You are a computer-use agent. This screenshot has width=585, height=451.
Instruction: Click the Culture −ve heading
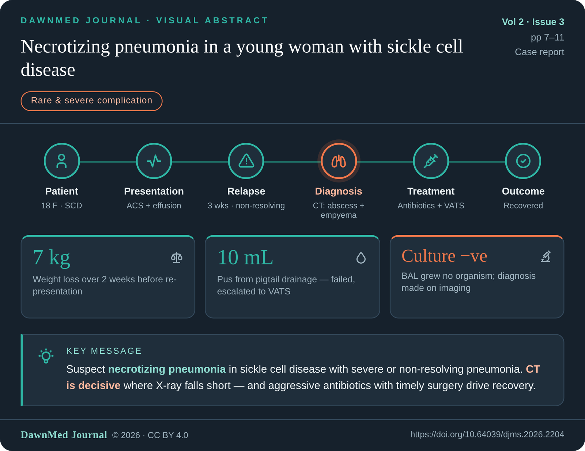[444, 256]
